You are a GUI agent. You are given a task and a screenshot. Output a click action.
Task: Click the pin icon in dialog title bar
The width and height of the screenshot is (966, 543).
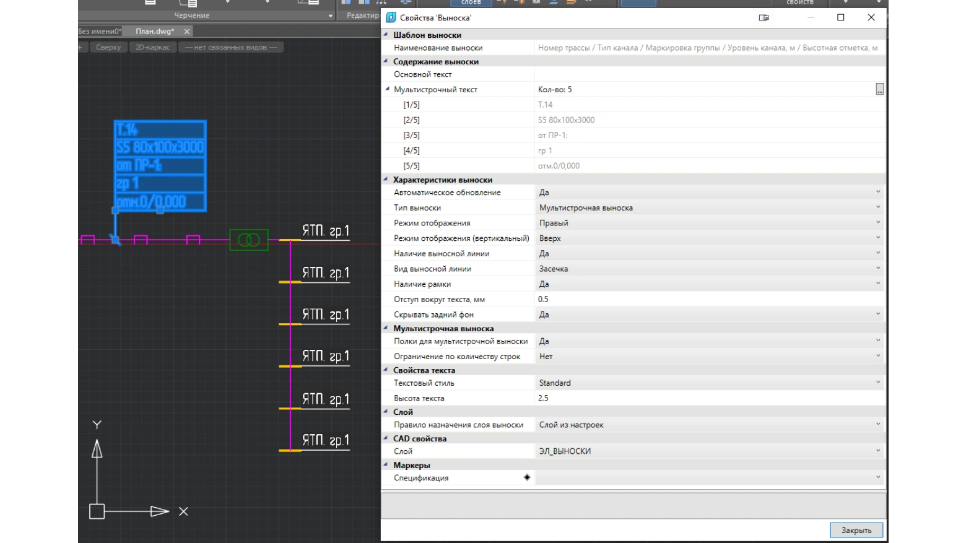pyautogui.click(x=764, y=18)
